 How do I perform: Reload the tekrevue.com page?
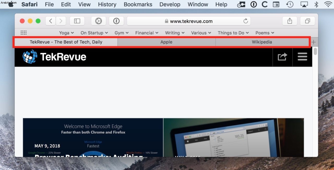click(246, 21)
